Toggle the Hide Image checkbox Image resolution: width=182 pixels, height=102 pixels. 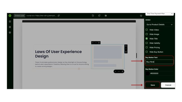147,34
